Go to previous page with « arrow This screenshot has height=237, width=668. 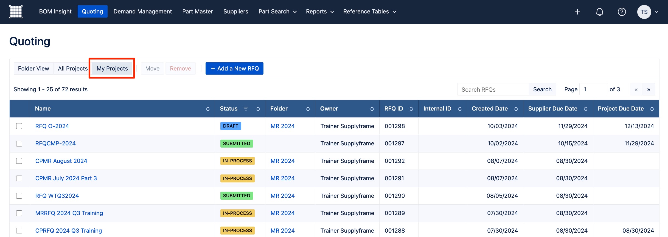tap(636, 89)
